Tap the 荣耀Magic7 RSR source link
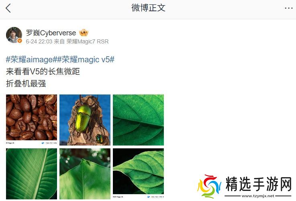Image resolution: width=296 pixels, height=201 pixels. click(x=88, y=41)
